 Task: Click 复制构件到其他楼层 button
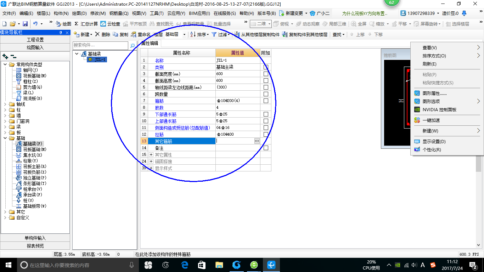pos(305,34)
